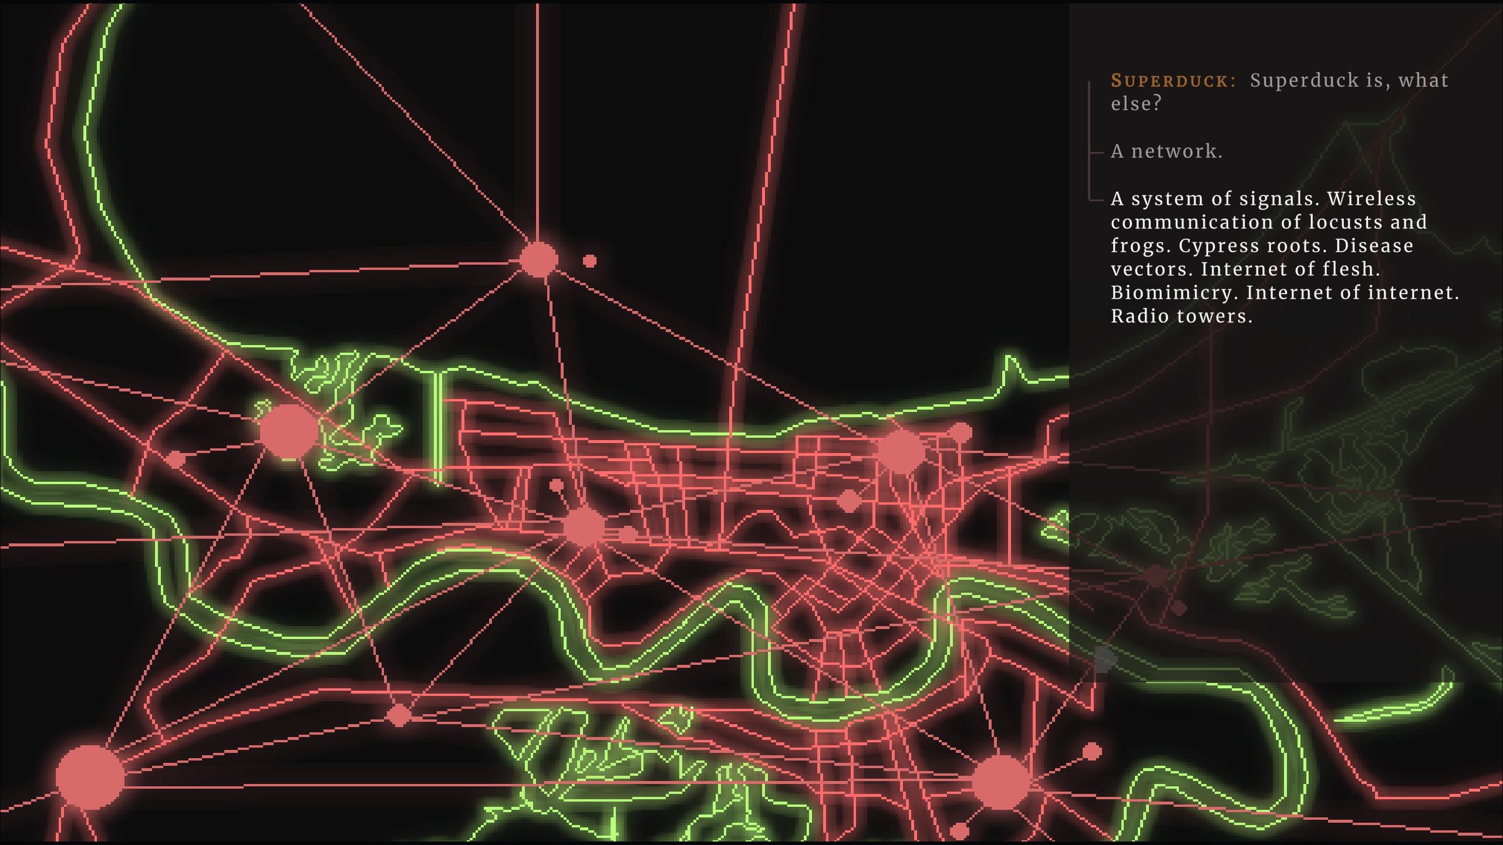Click the small red dot at the upper right of the right-side large node
The height and width of the screenshot is (845, 1503).
[x=961, y=432]
